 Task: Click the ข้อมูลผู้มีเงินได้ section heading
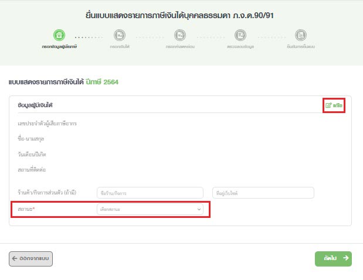pyautogui.click(x=35, y=105)
